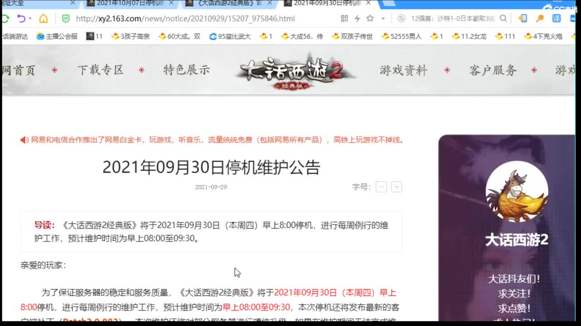Image resolution: width=581 pixels, height=326 pixels.
Task: Open the red 网易白金卡 notice link
Action: (217, 140)
